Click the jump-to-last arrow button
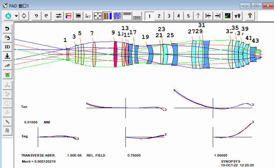Screen dimensions: 274x168 pyautogui.click(x=218, y=16)
